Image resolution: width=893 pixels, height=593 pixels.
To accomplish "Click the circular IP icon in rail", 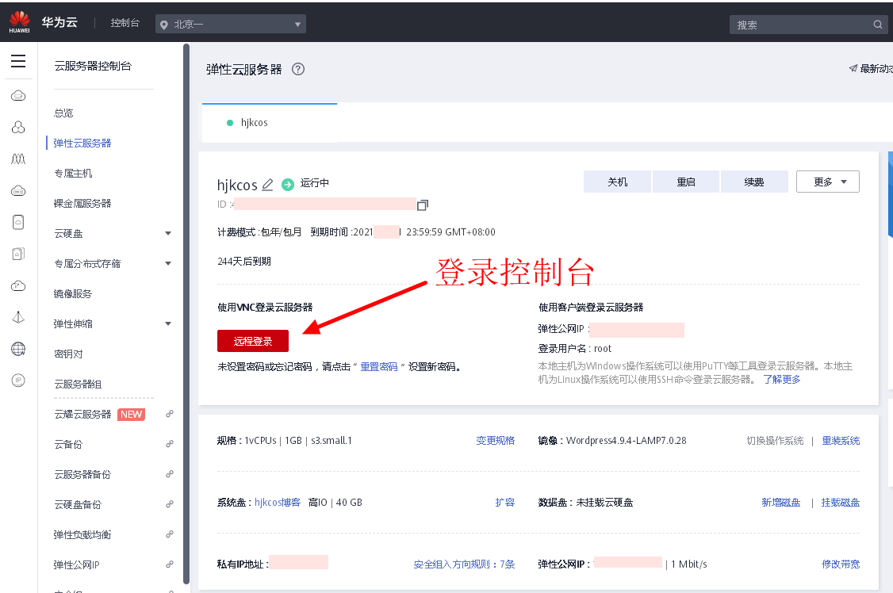I will pos(18,381).
